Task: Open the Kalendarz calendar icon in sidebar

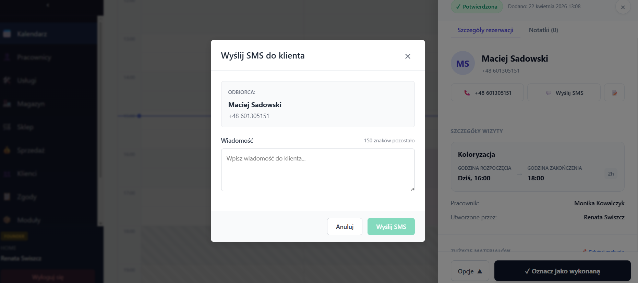Action: point(7,34)
